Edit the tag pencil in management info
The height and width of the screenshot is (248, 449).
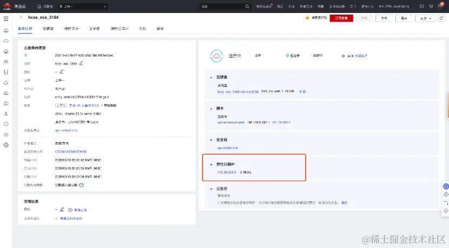click(x=62, y=210)
